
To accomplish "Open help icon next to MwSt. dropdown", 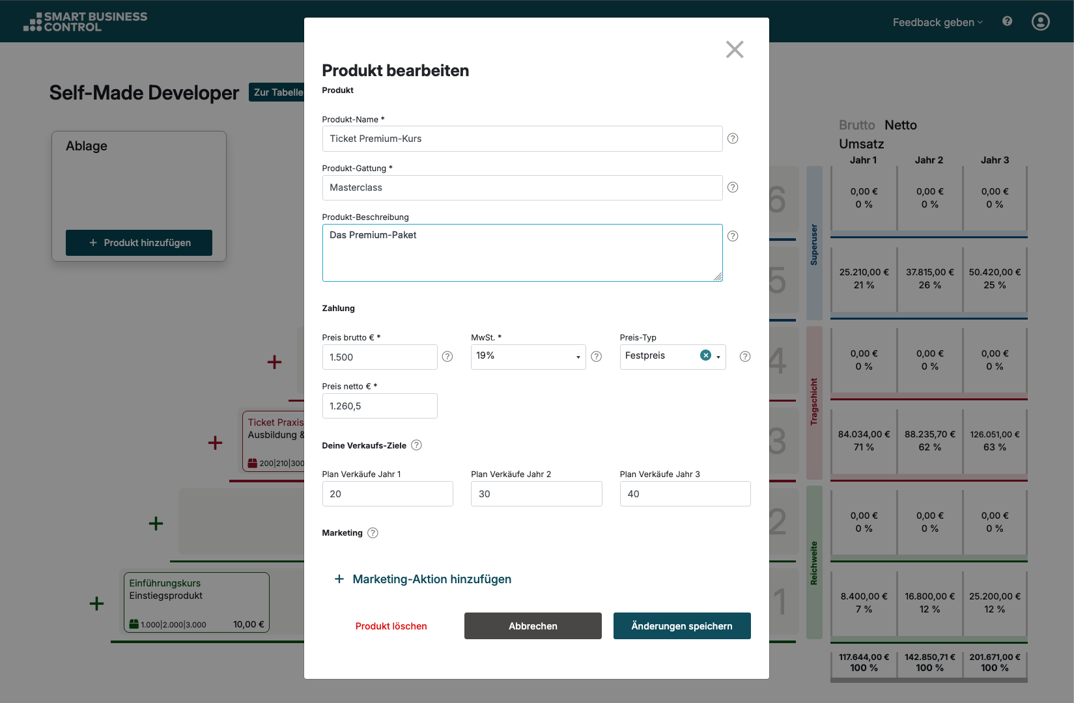I will pyautogui.click(x=596, y=357).
